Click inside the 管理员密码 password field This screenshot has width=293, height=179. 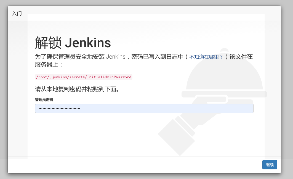tap(144, 108)
